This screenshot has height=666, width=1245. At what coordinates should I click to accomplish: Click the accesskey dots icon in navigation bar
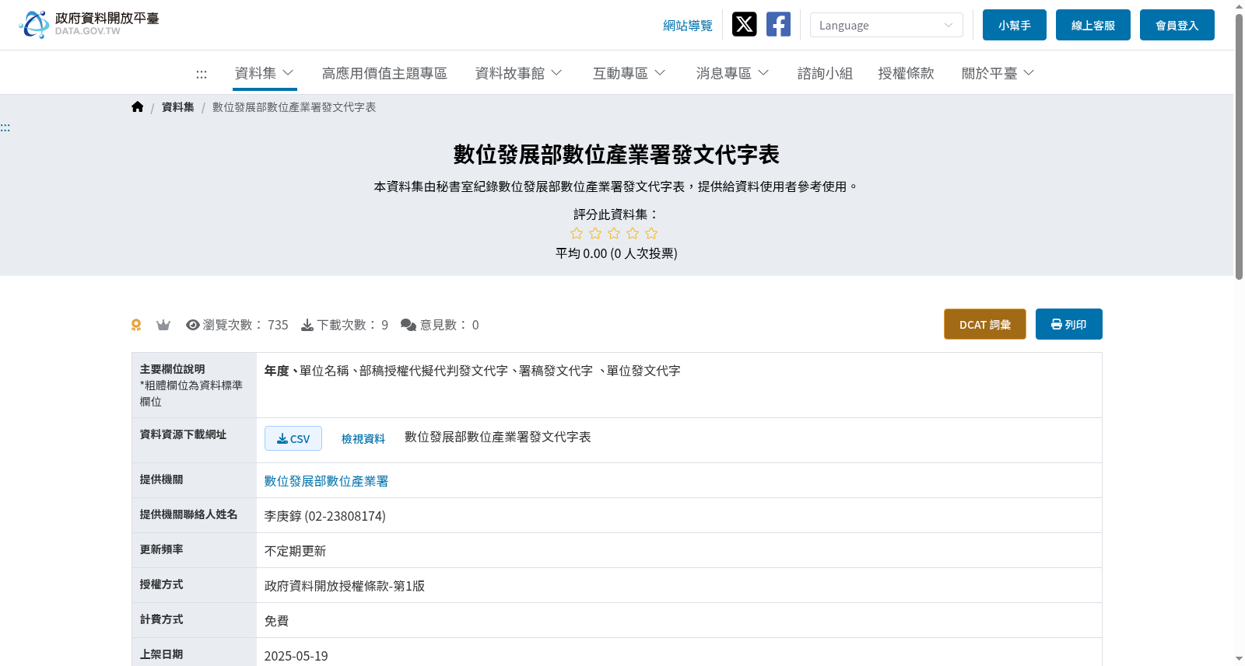click(202, 74)
